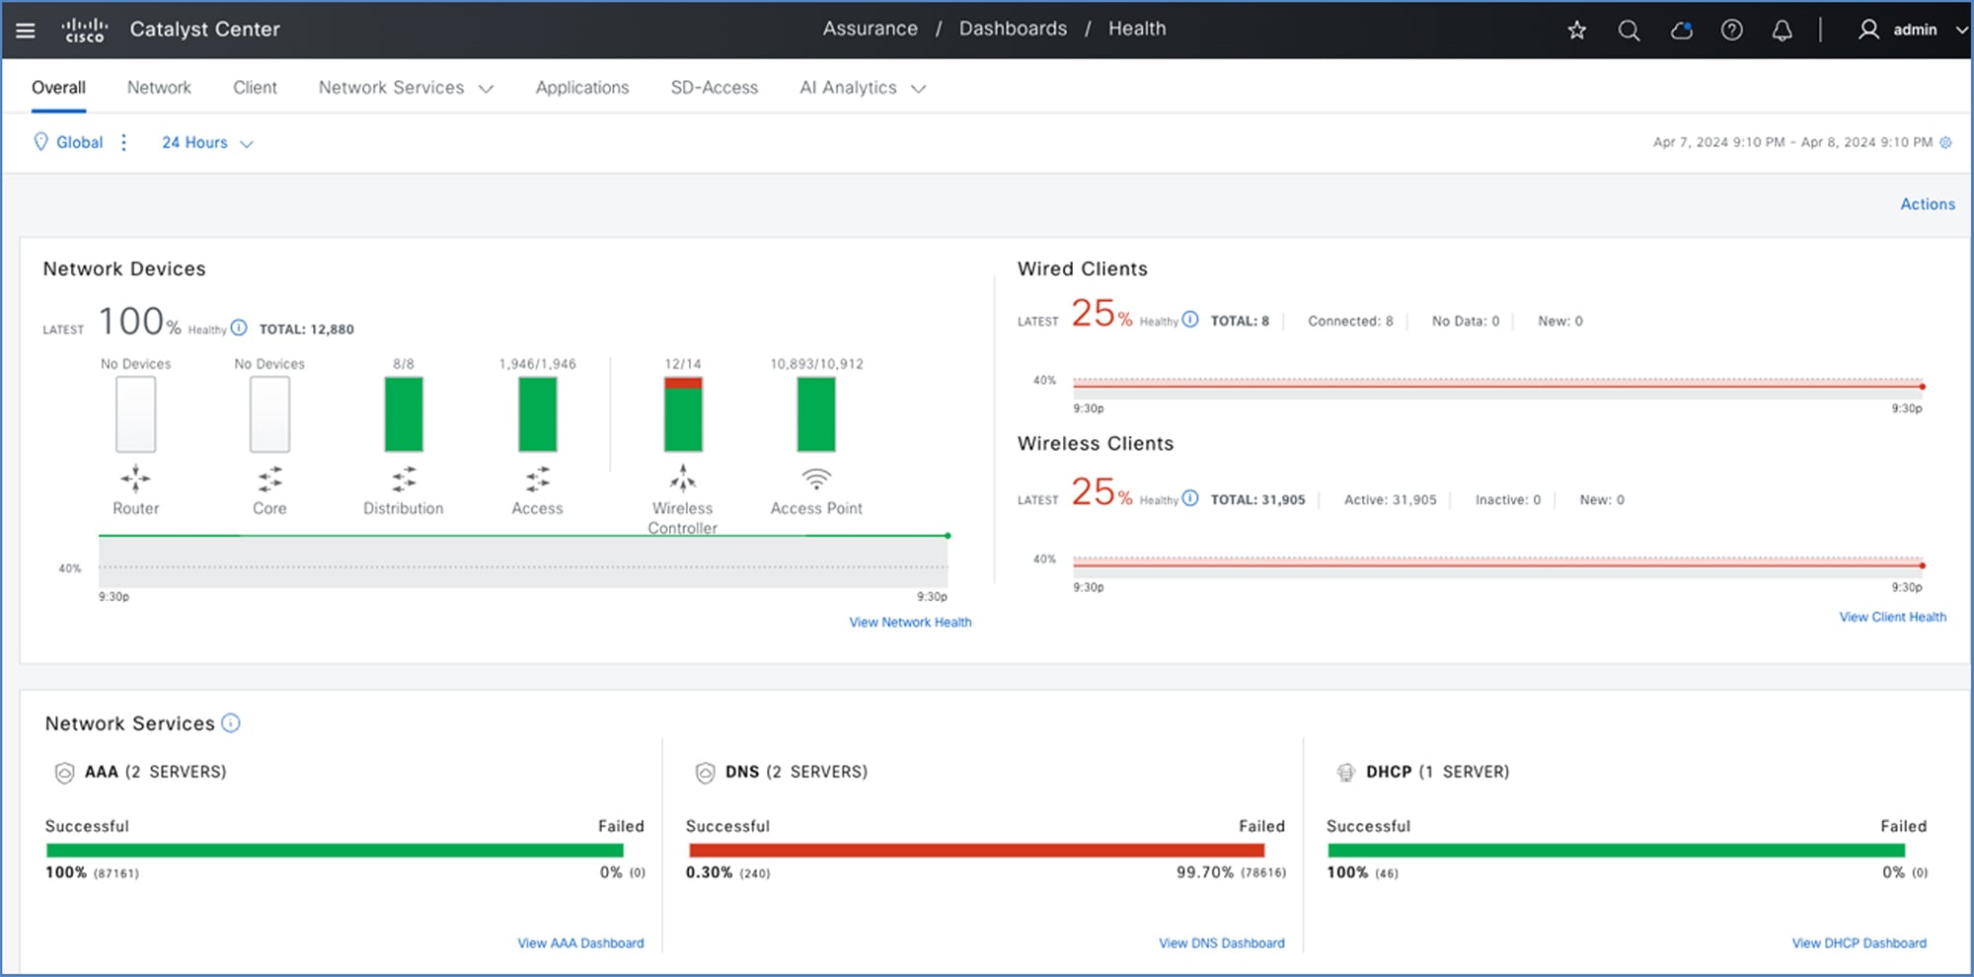Click the AAA successful transactions green bar
This screenshot has height=977, width=1974.
point(336,850)
